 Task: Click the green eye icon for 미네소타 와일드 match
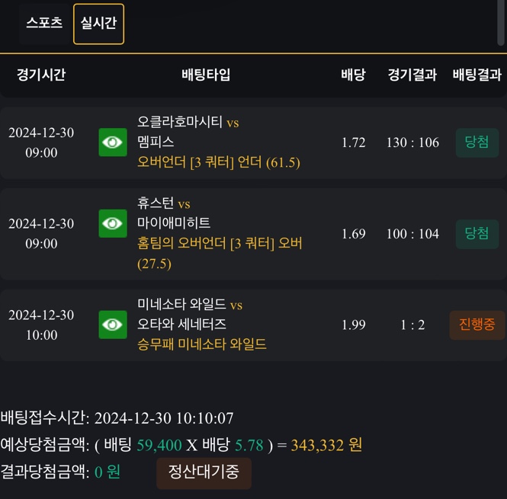pyautogui.click(x=113, y=325)
